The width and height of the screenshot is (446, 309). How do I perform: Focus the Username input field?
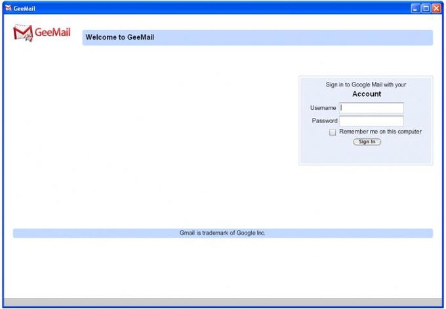point(371,108)
